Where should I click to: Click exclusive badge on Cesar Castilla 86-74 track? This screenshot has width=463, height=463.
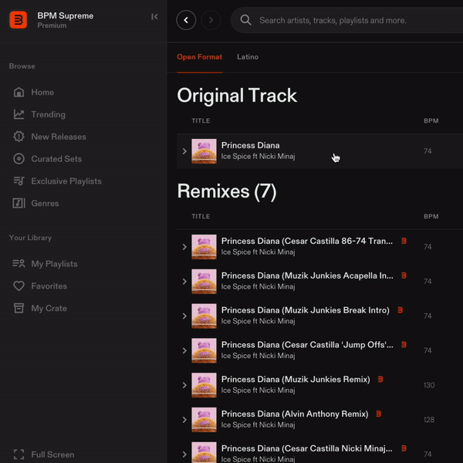[x=404, y=241]
